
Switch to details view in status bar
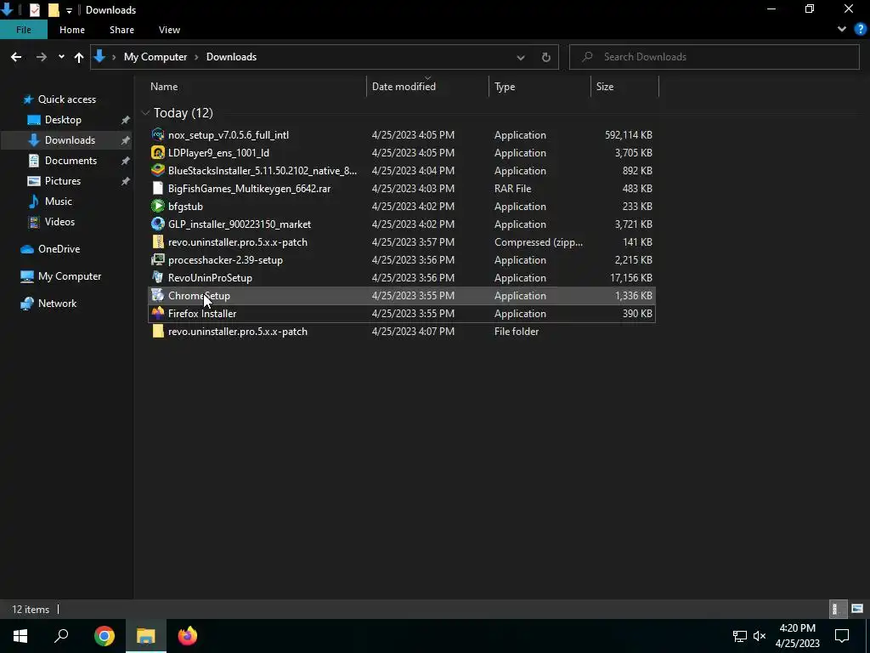[836, 609]
